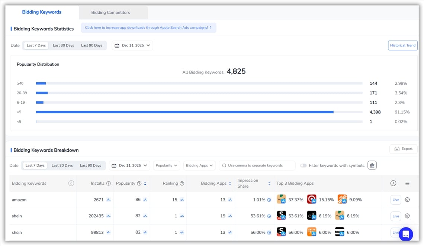Open the Bidding Apps filter dropdown
Image resolution: width=424 pixels, height=246 pixels.
point(199,165)
